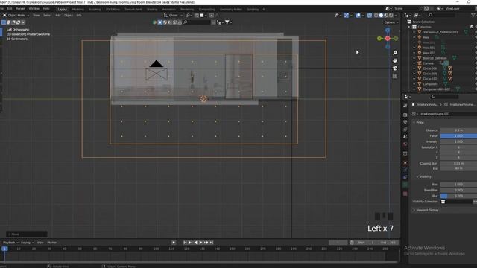The width and height of the screenshot is (477, 268).
Task: Select box select mode icon in header
Action: [4, 22]
